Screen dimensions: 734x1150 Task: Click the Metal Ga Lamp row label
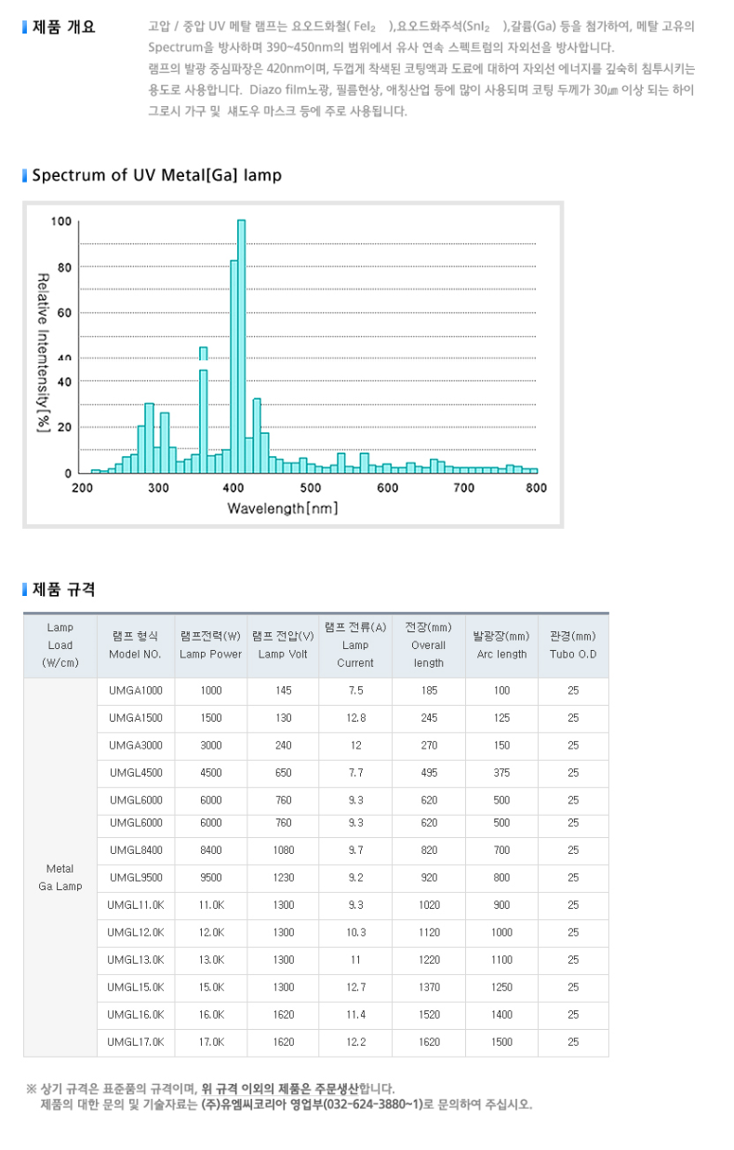tap(60, 877)
